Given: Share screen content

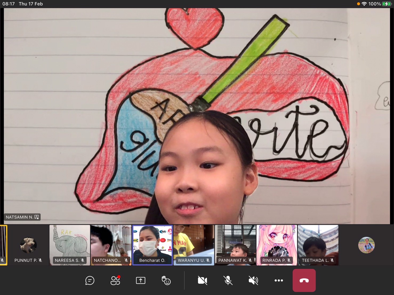Looking at the screenshot, I should click(x=140, y=280).
